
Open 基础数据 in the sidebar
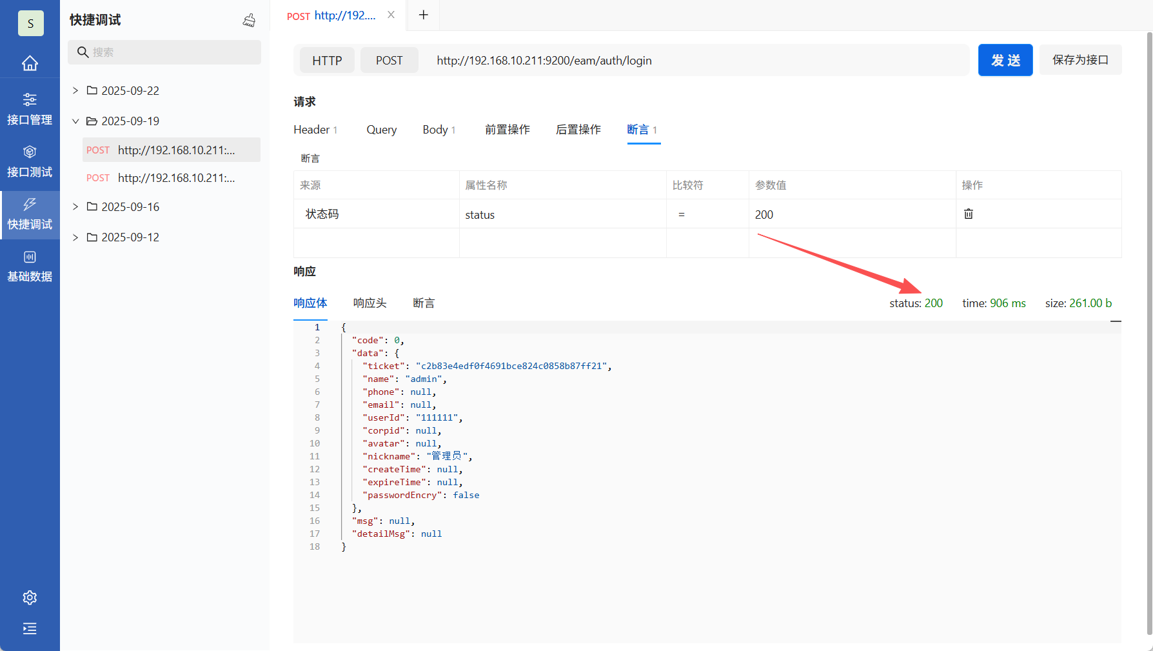tap(30, 266)
